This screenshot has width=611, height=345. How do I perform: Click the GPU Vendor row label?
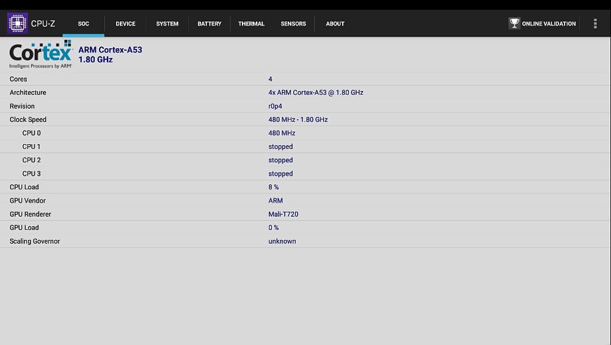(x=27, y=200)
